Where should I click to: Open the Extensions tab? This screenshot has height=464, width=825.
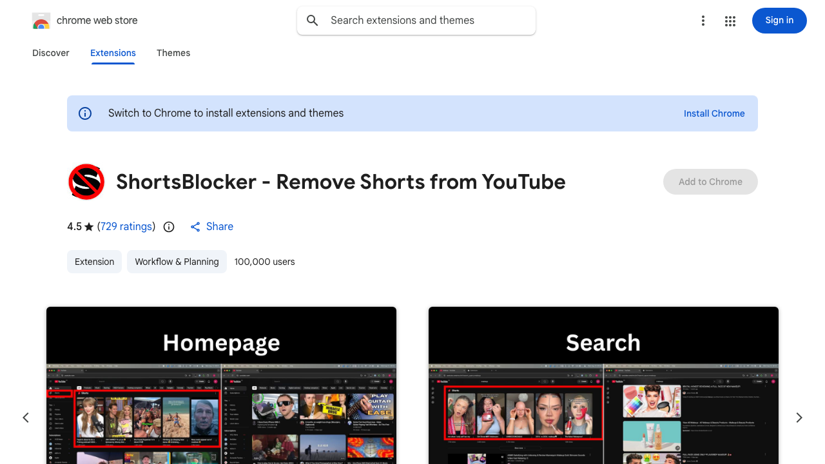coord(113,53)
